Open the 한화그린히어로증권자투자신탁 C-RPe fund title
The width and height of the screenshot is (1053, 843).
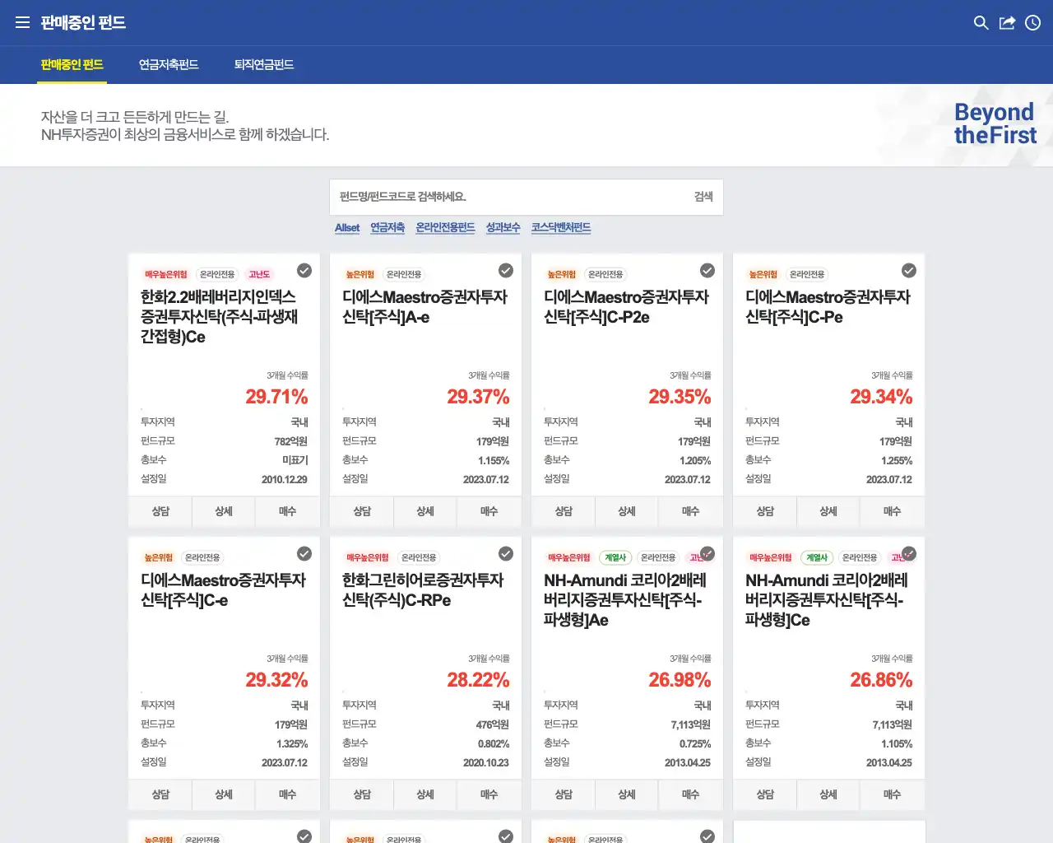[x=423, y=590]
